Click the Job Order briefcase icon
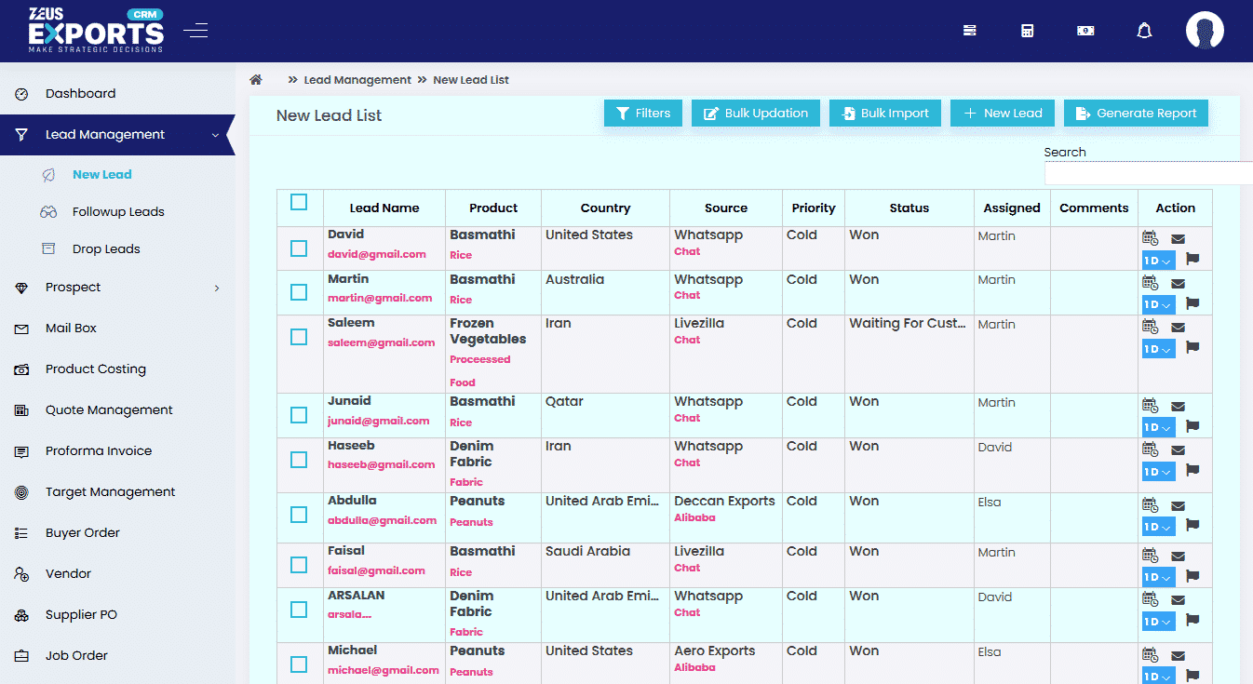This screenshot has height=684, width=1253. [22, 656]
